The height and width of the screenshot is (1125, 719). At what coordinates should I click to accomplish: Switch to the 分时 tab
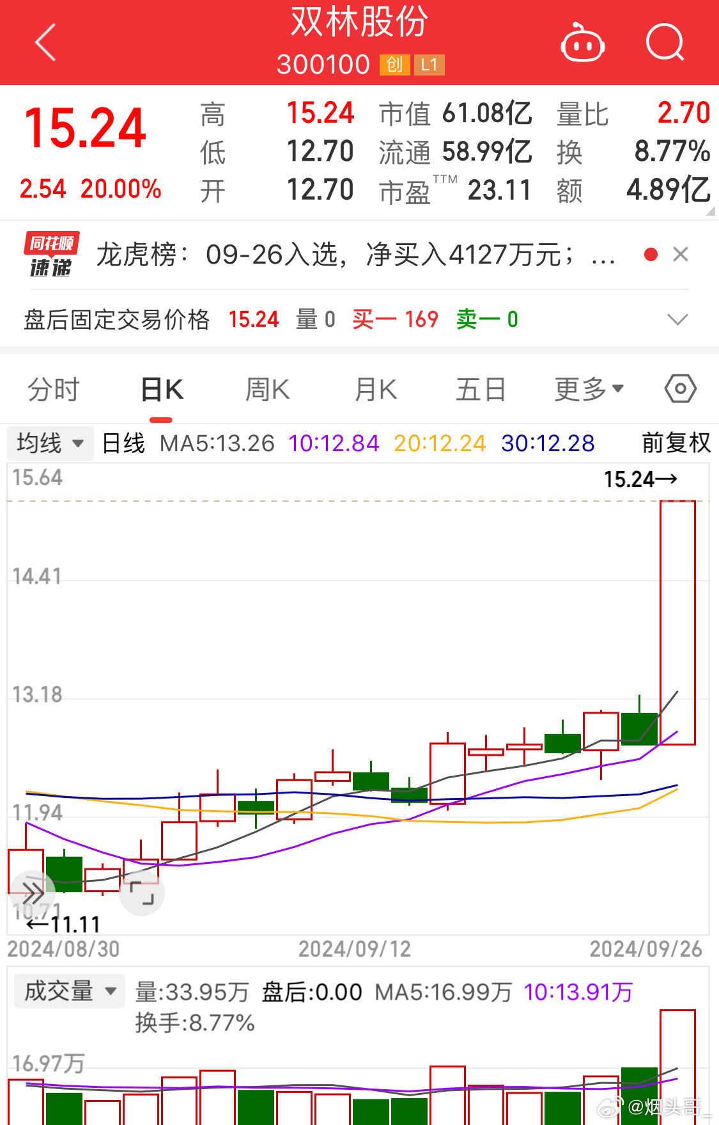pyautogui.click(x=53, y=389)
